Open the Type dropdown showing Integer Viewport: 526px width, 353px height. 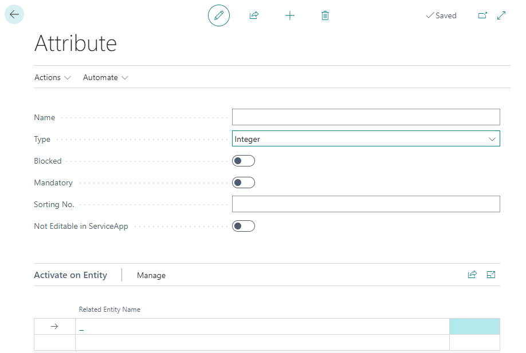pos(366,139)
